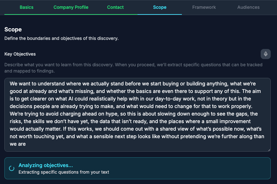The width and height of the screenshot is (277, 184).
Task: Click the Scope page heading
Action: click(x=13, y=29)
